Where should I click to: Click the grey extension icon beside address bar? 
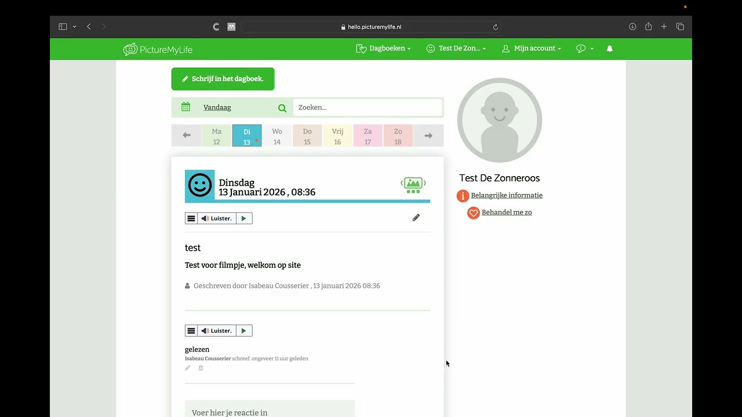[x=231, y=27]
